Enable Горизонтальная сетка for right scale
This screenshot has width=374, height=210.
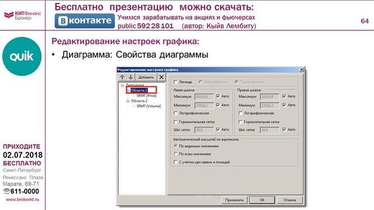[240, 122]
